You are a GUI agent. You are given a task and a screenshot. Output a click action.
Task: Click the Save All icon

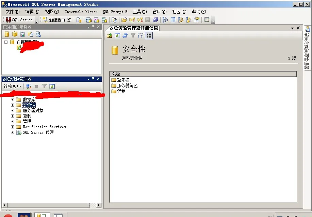(155, 20)
